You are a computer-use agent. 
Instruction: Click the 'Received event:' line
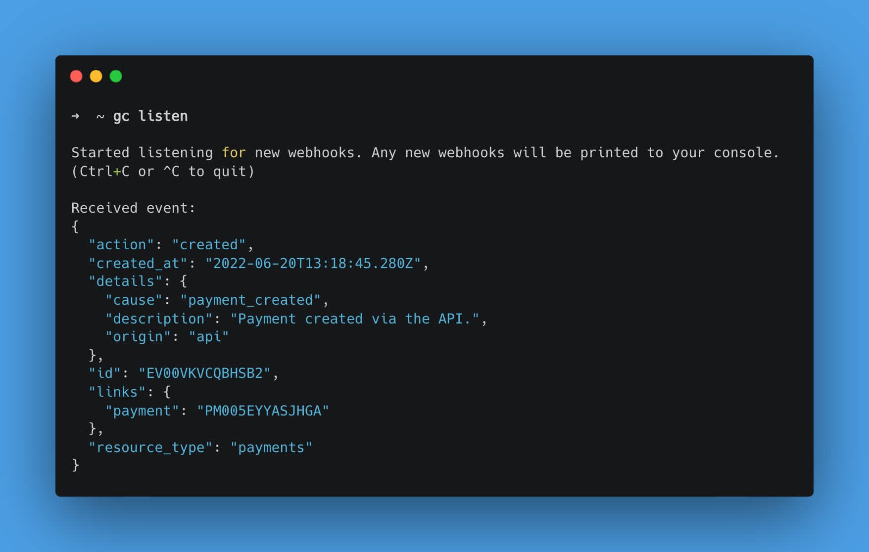point(133,208)
